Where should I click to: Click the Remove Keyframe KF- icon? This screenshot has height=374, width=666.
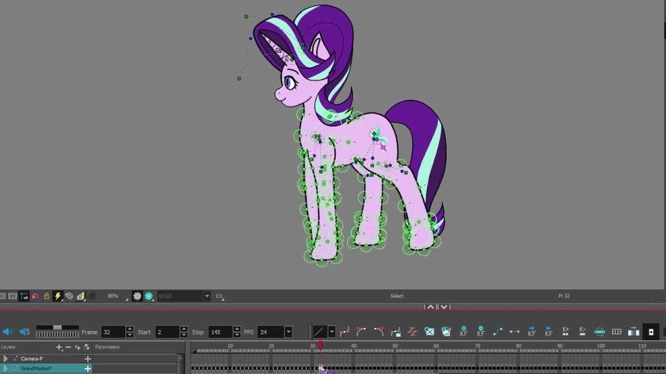click(481, 332)
